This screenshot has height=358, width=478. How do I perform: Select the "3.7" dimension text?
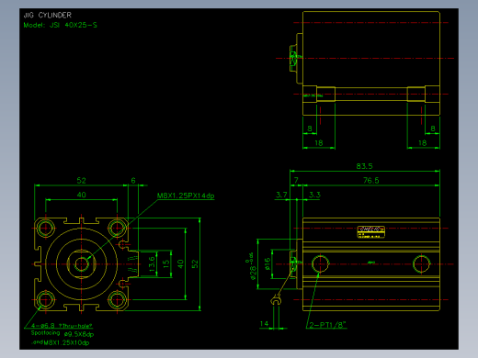281,195
